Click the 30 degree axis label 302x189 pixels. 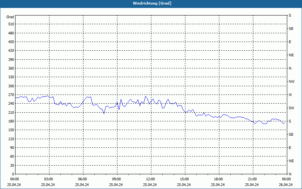coord(12,165)
